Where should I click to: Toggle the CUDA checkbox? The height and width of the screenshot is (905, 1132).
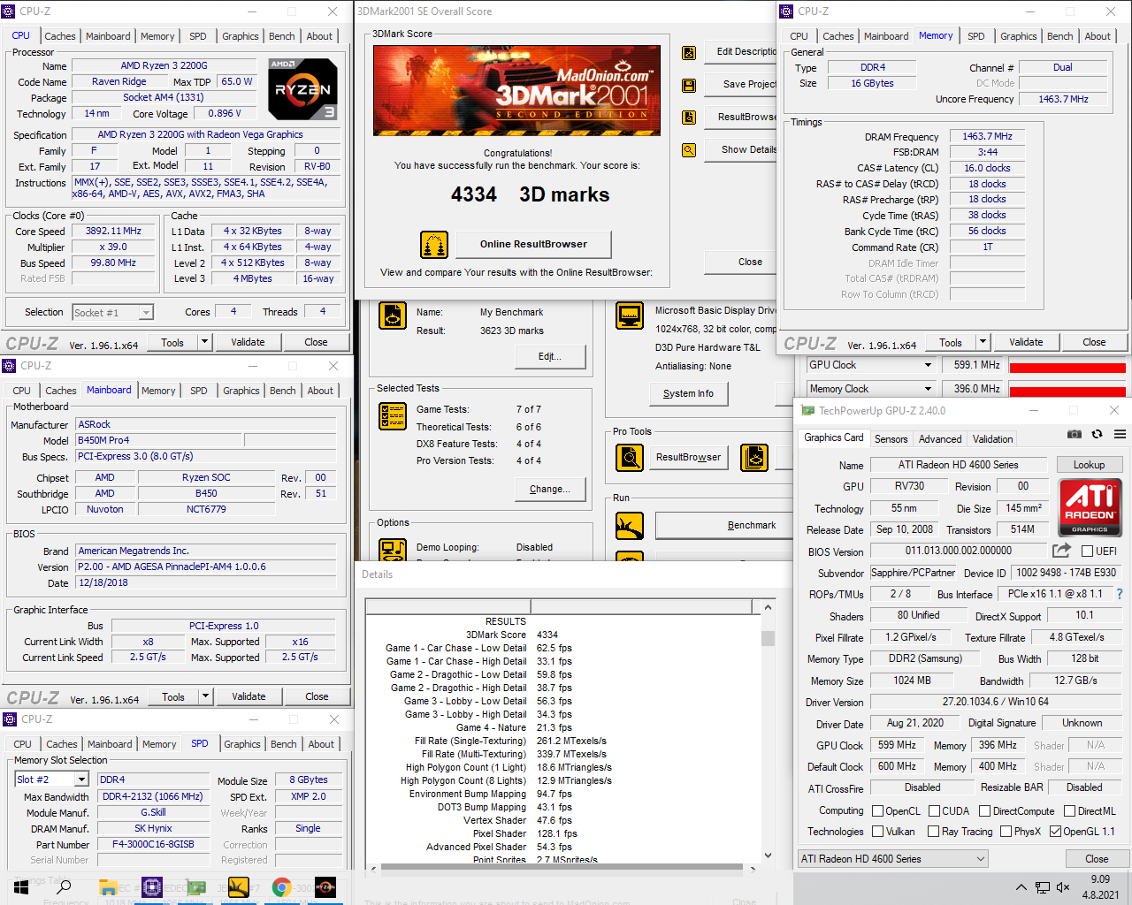coord(935,810)
